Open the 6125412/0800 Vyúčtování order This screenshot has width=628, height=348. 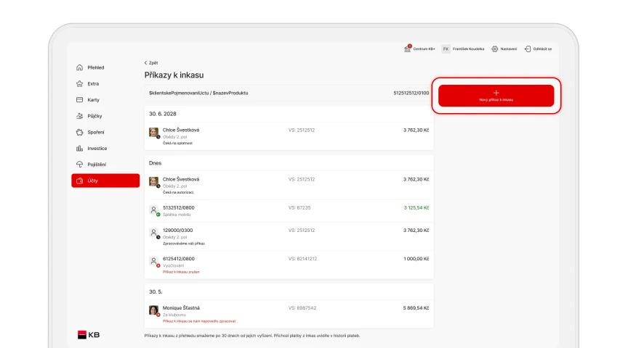pyautogui.click(x=289, y=265)
